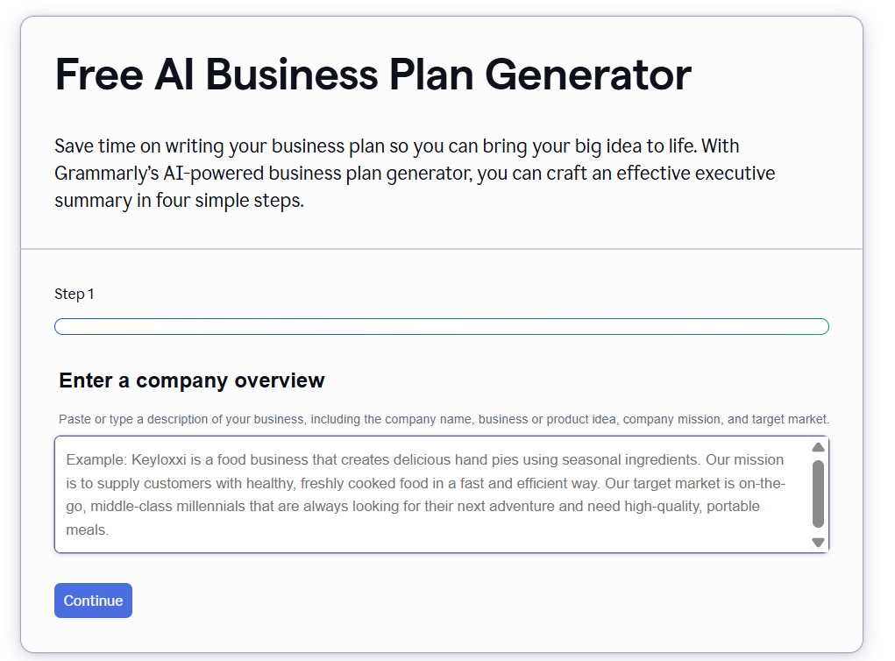This screenshot has height=661, width=895.
Task: Click the Step 1 label
Action: coord(75,294)
